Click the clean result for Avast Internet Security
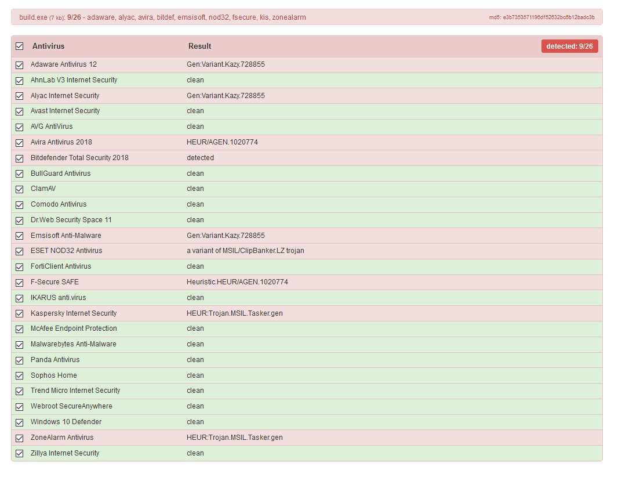 [x=195, y=111]
